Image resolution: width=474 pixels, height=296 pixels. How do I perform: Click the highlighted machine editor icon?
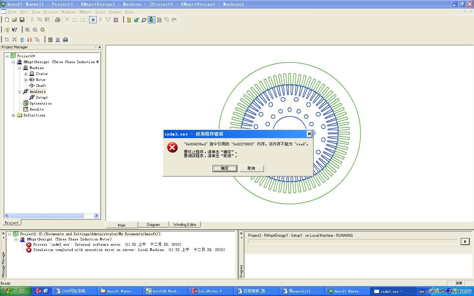(x=151, y=20)
